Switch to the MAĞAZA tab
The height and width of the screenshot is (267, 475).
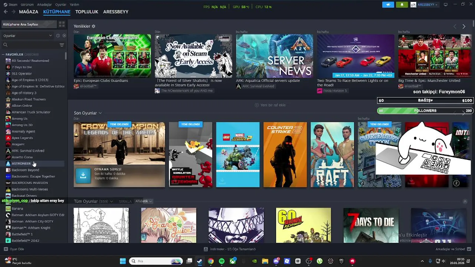tap(29, 12)
